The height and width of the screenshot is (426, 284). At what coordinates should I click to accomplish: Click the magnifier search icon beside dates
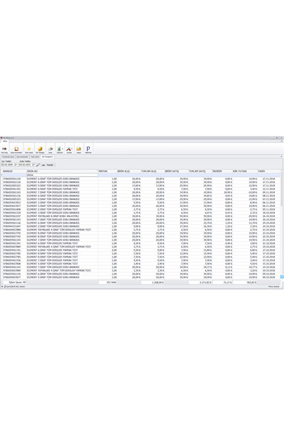pos(38,165)
